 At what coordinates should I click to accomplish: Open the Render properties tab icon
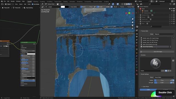[x=137, y=34]
